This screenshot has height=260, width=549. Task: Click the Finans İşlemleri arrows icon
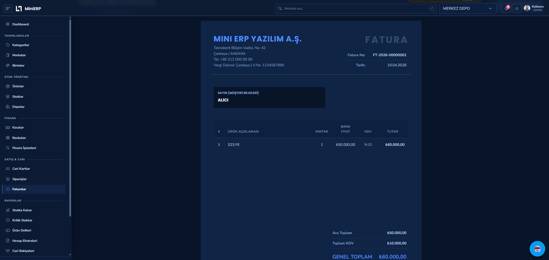(x=8, y=148)
